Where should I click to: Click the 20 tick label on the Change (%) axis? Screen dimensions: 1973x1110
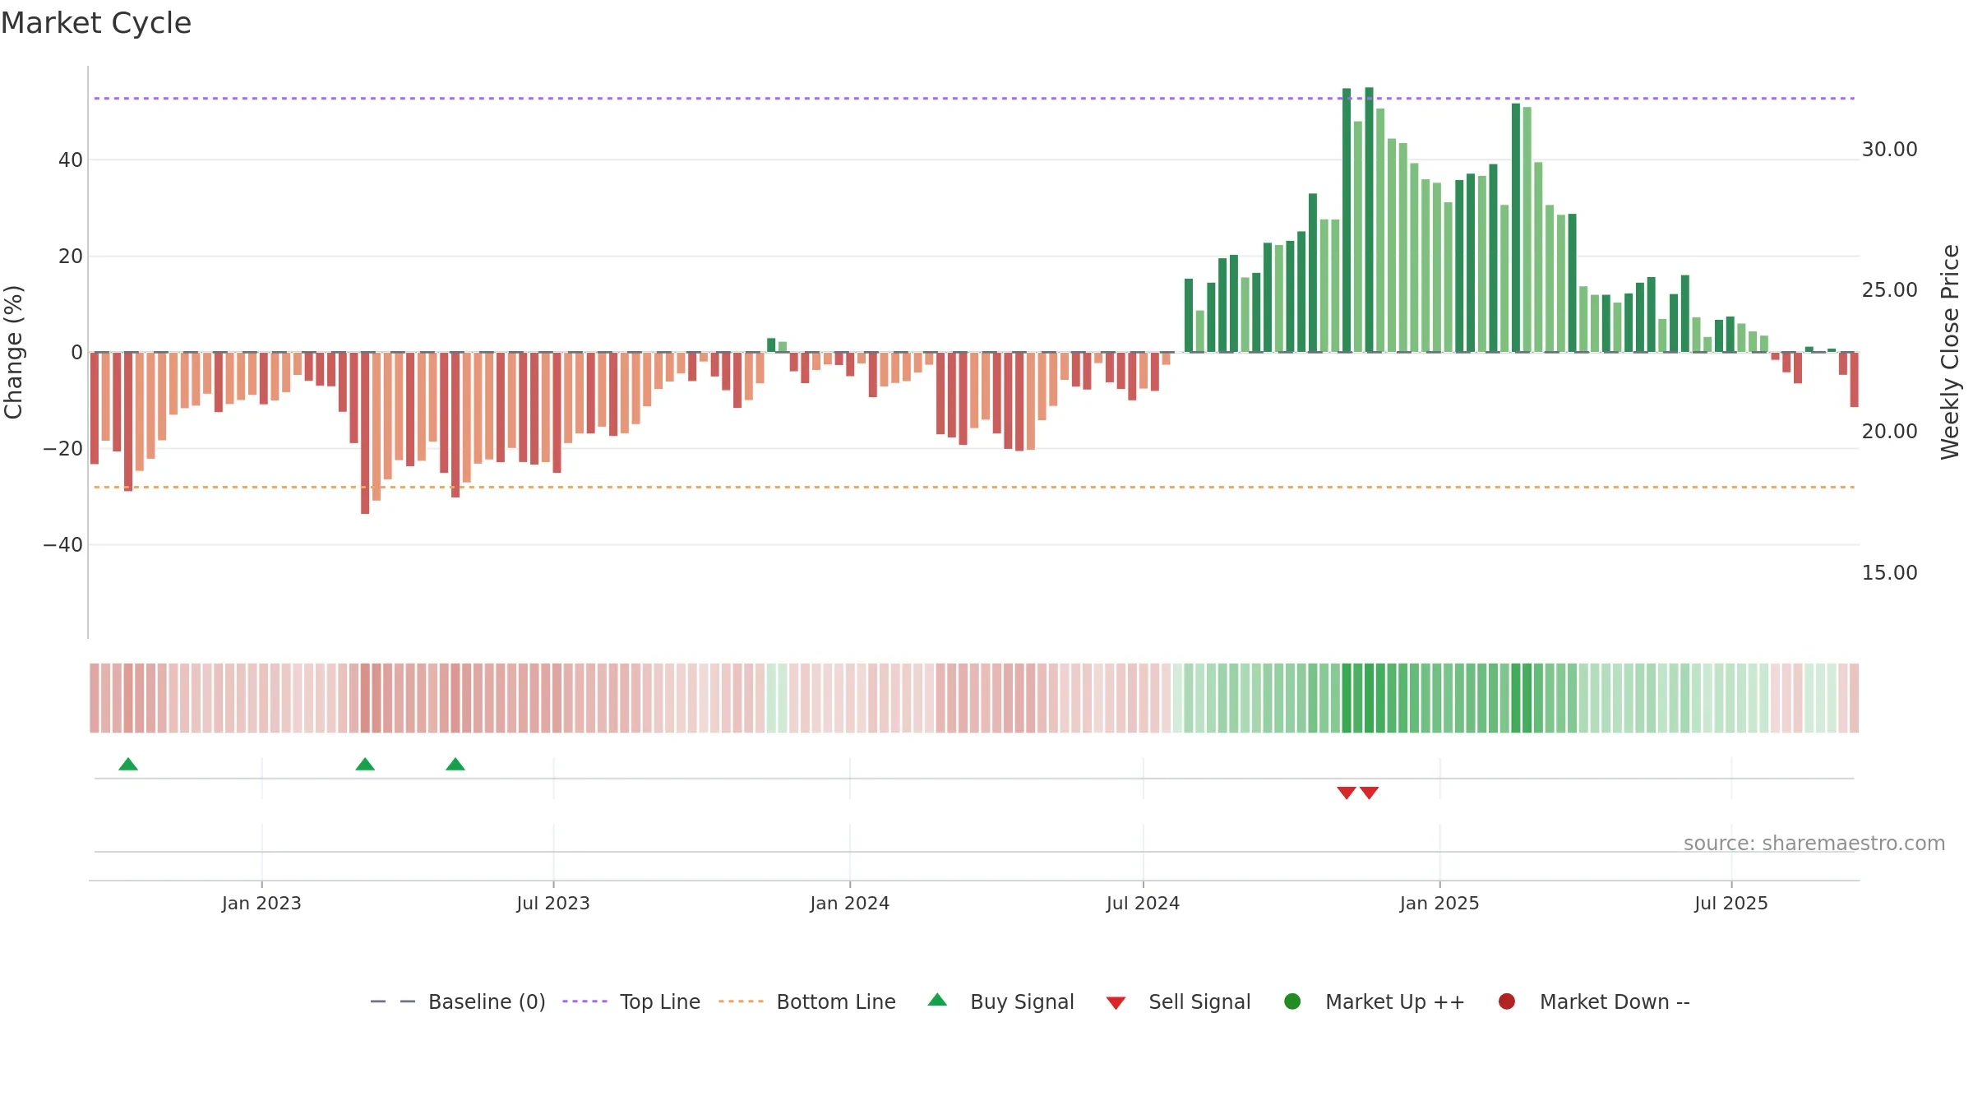[71, 257]
